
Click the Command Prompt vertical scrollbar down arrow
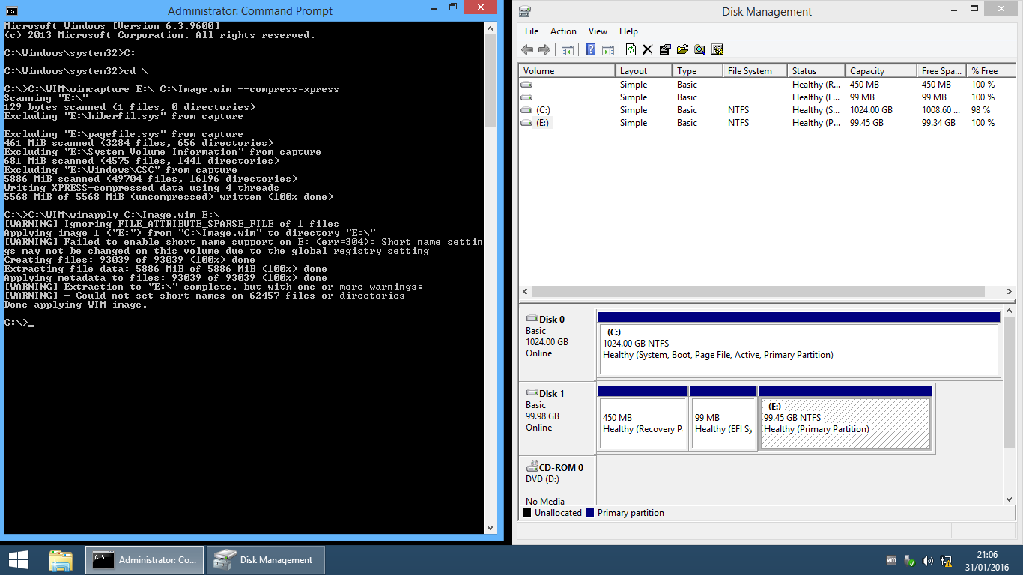pos(491,528)
